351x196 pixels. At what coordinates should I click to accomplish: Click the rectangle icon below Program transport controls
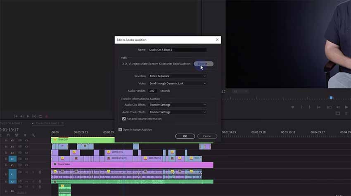coord(338,113)
